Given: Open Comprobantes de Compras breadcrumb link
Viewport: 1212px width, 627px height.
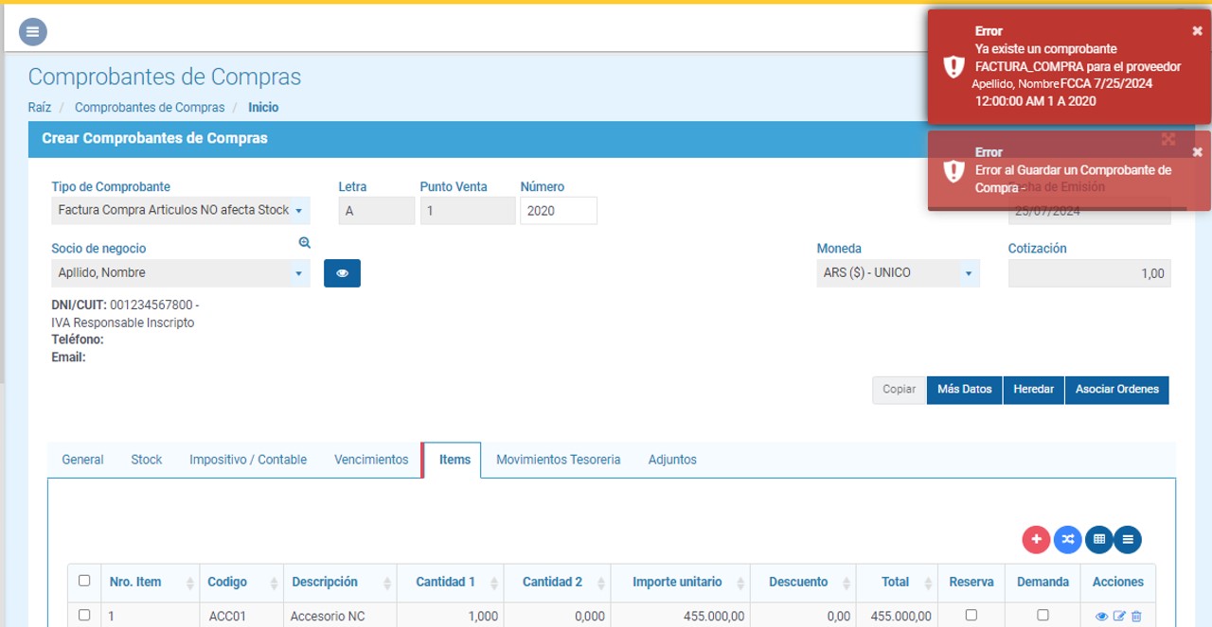Looking at the screenshot, I should click(150, 107).
